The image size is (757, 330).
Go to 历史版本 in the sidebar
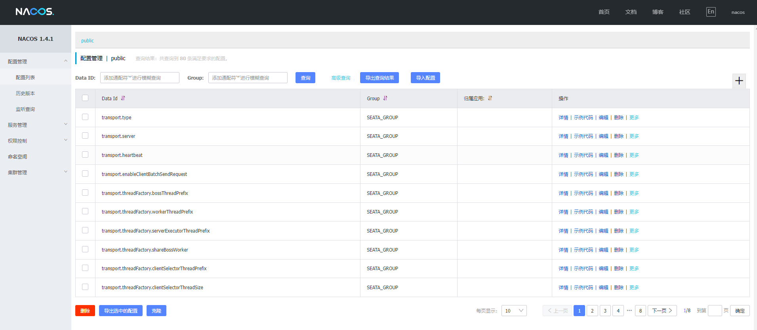click(25, 93)
